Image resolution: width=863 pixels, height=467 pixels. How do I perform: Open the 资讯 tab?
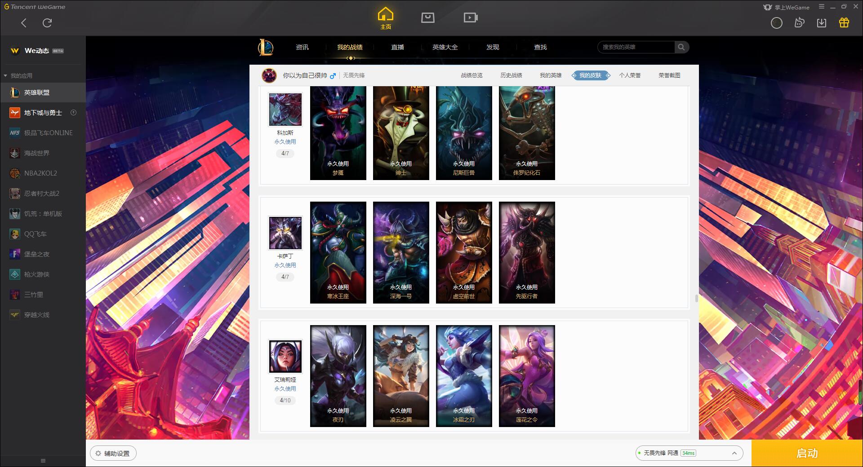pyautogui.click(x=302, y=47)
